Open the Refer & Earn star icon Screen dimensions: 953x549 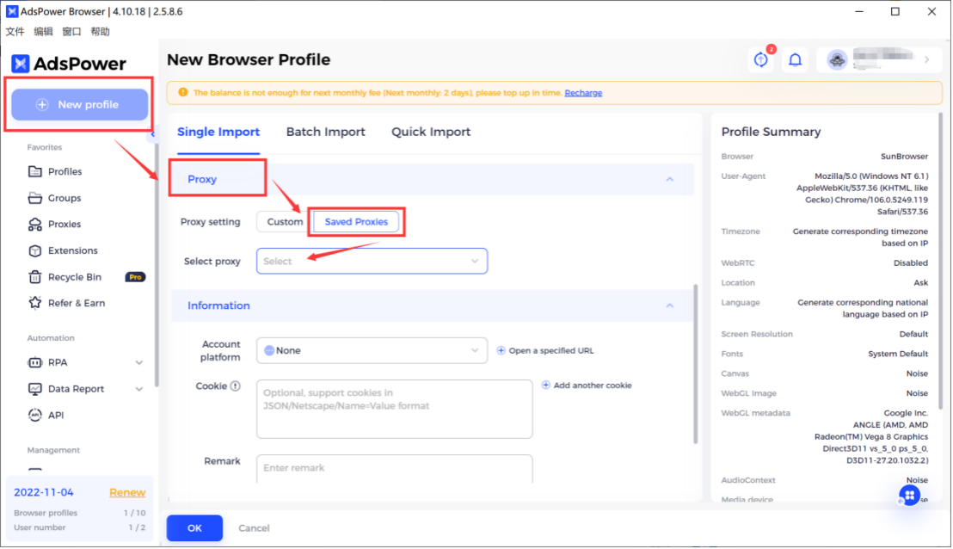pos(35,303)
